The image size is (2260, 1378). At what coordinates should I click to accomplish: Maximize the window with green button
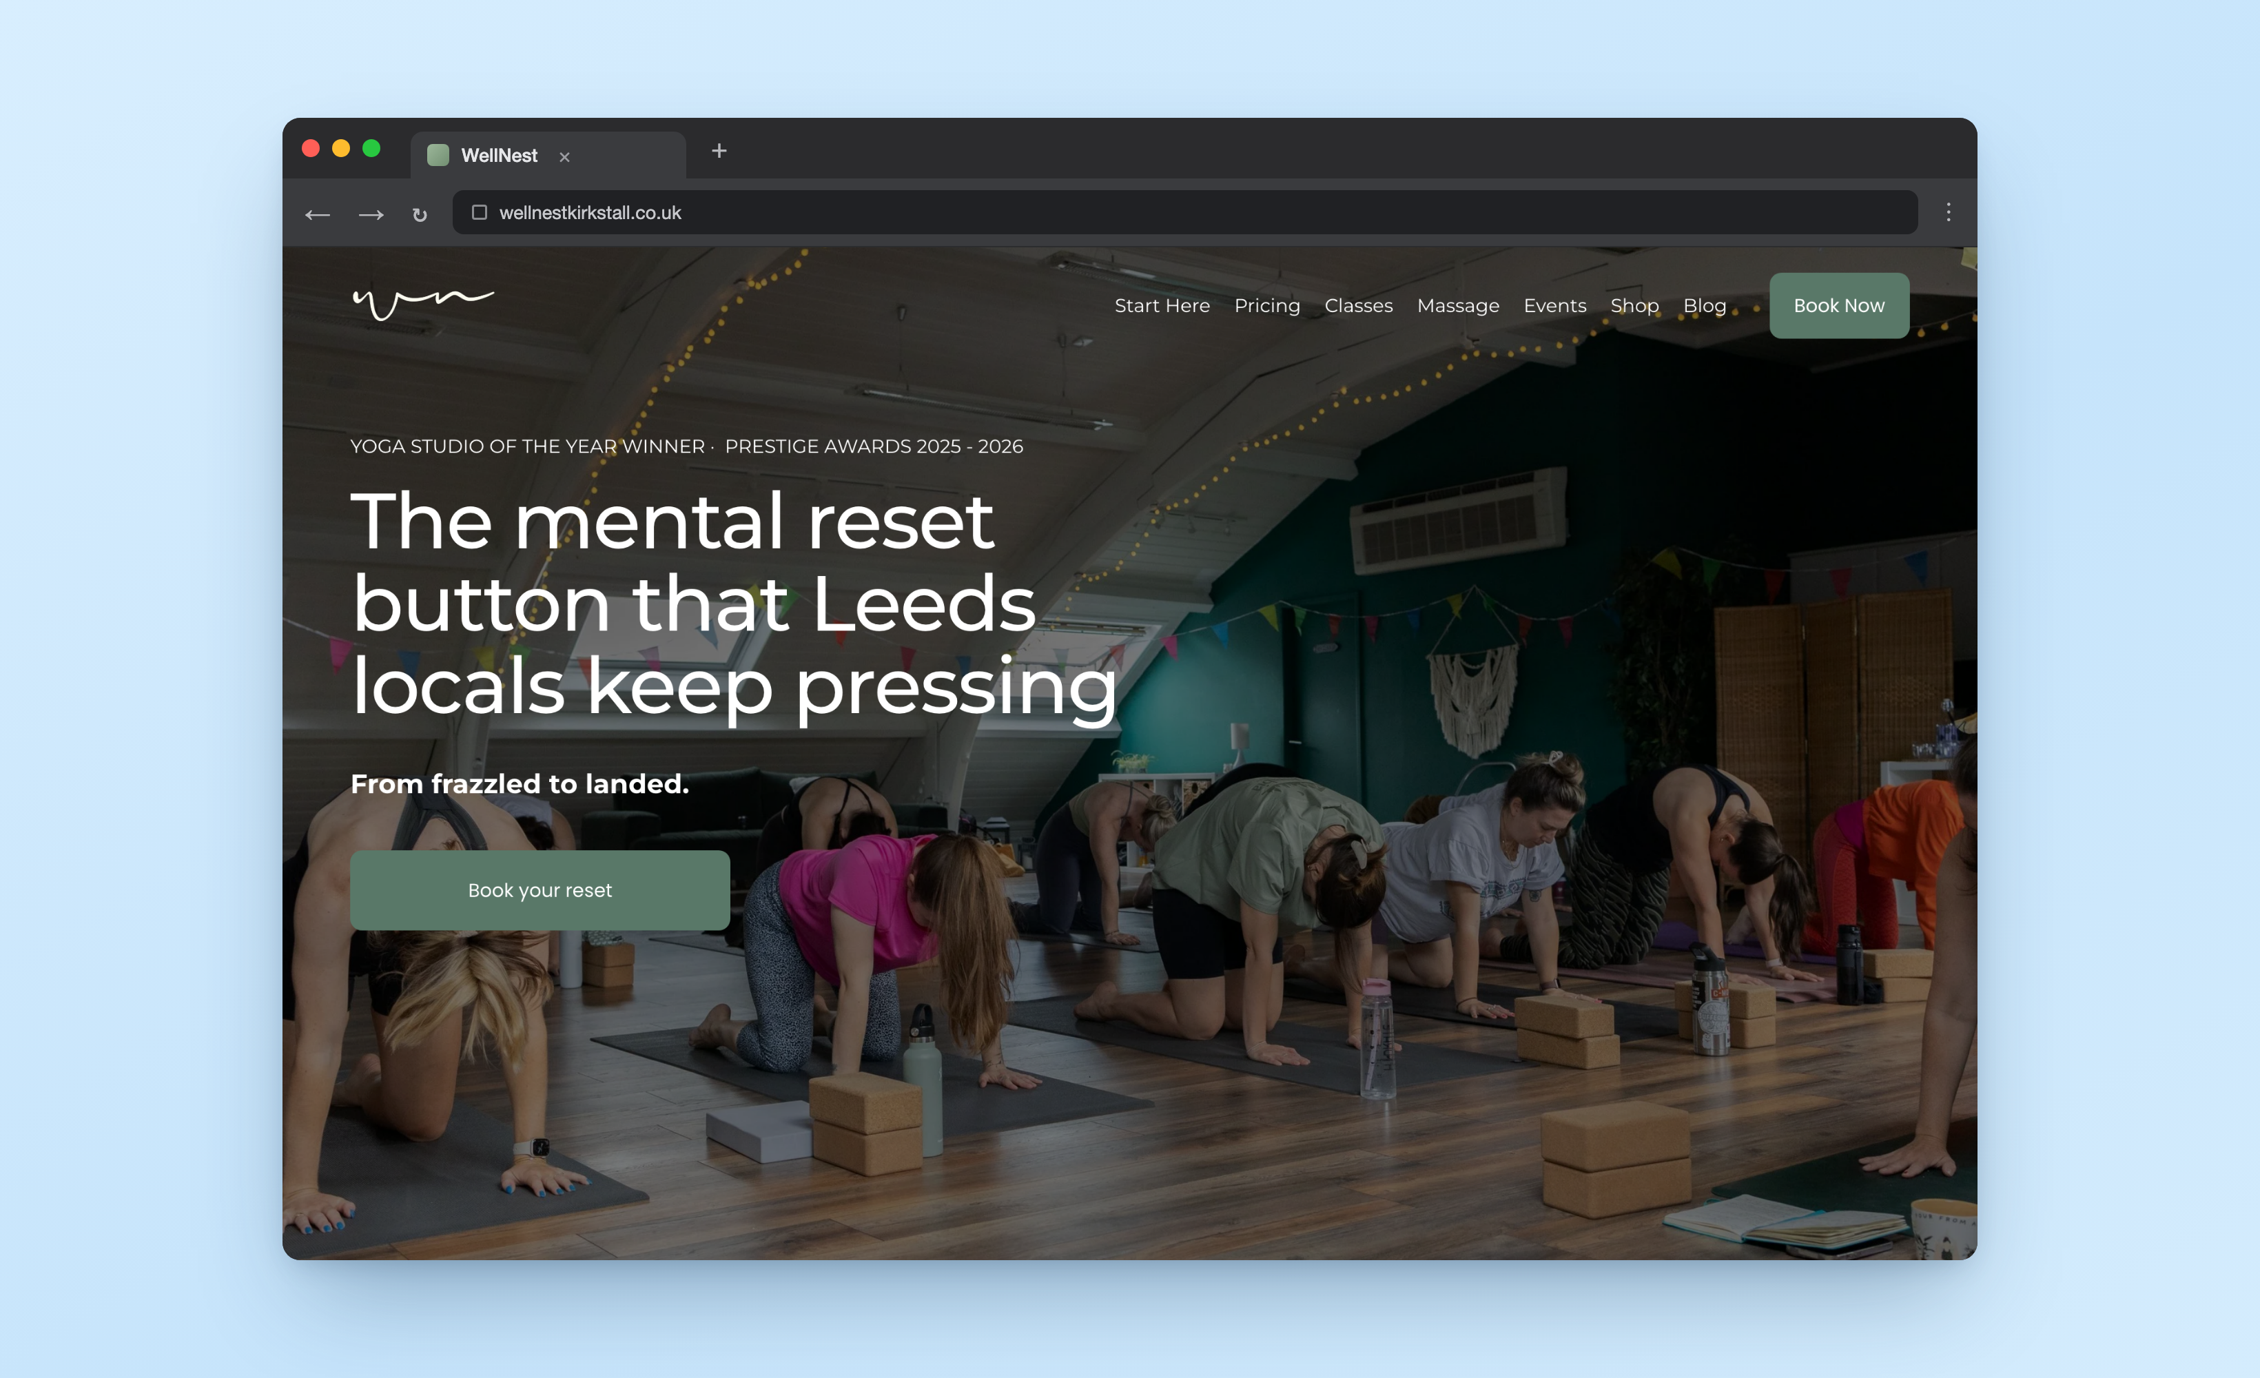371,149
